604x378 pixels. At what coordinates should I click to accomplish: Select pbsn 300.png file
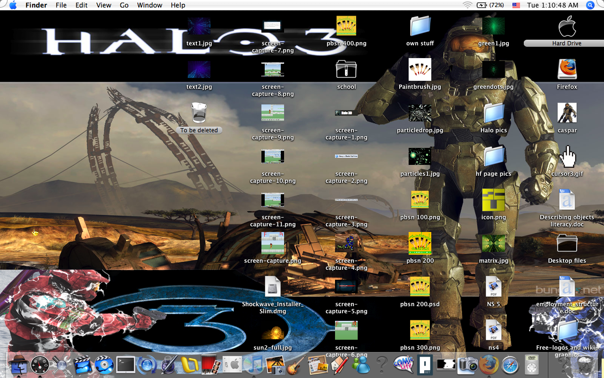coord(420,331)
